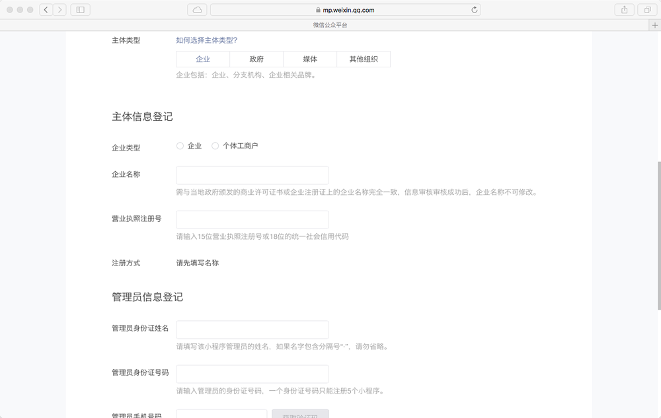Image resolution: width=661 pixels, height=418 pixels.
Task: Click the 管理员身份证姓名 input field
Action: pyautogui.click(x=252, y=330)
